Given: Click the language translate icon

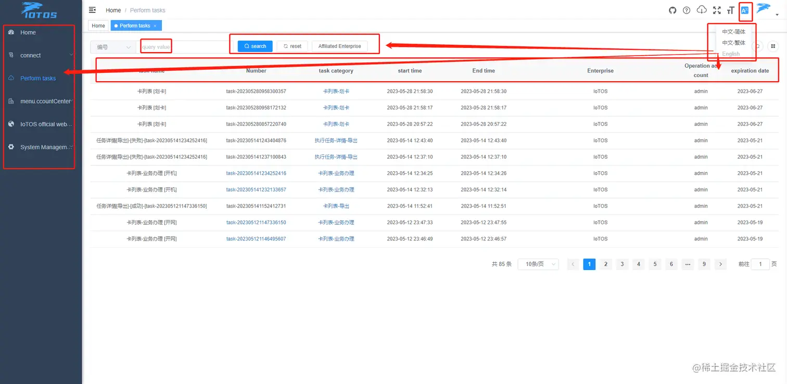Looking at the screenshot, I should (745, 10).
